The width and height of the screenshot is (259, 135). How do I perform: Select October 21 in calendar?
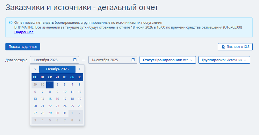pyautogui.click(x=42, y=106)
